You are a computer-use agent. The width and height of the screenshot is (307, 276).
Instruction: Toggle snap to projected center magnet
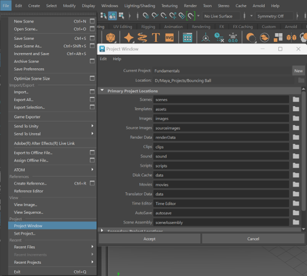[x=173, y=16]
